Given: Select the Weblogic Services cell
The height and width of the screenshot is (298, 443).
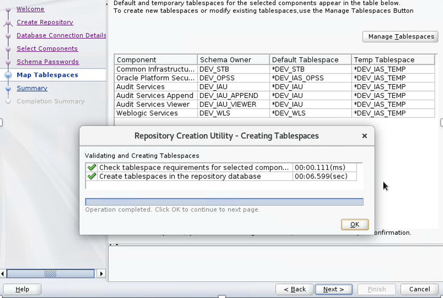Looking at the screenshot, I should click(x=156, y=113).
